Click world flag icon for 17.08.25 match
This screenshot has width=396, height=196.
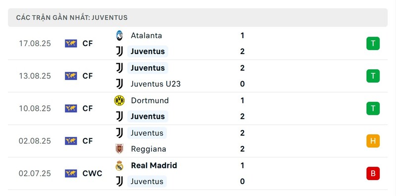[x=71, y=44]
